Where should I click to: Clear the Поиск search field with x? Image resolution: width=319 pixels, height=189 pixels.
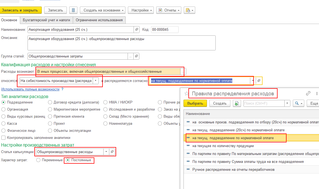click(x=287, y=103)
